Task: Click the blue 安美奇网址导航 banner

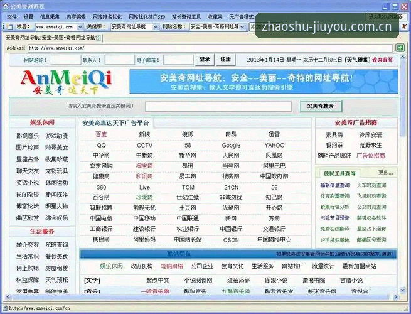Action: (x=264, y=82)
